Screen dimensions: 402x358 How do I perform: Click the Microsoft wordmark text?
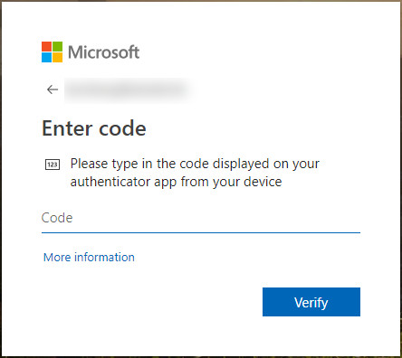[103, 52]
